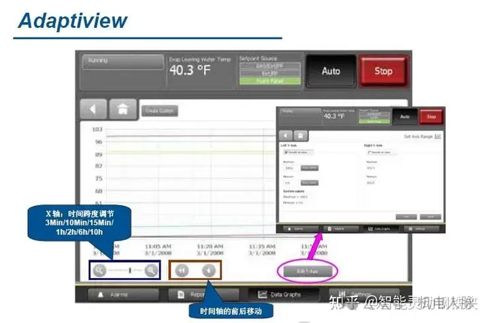Click home icon in Set Axis Range popup
The image size is (490, 323).
pyautogui.click(x=301, y=135)
